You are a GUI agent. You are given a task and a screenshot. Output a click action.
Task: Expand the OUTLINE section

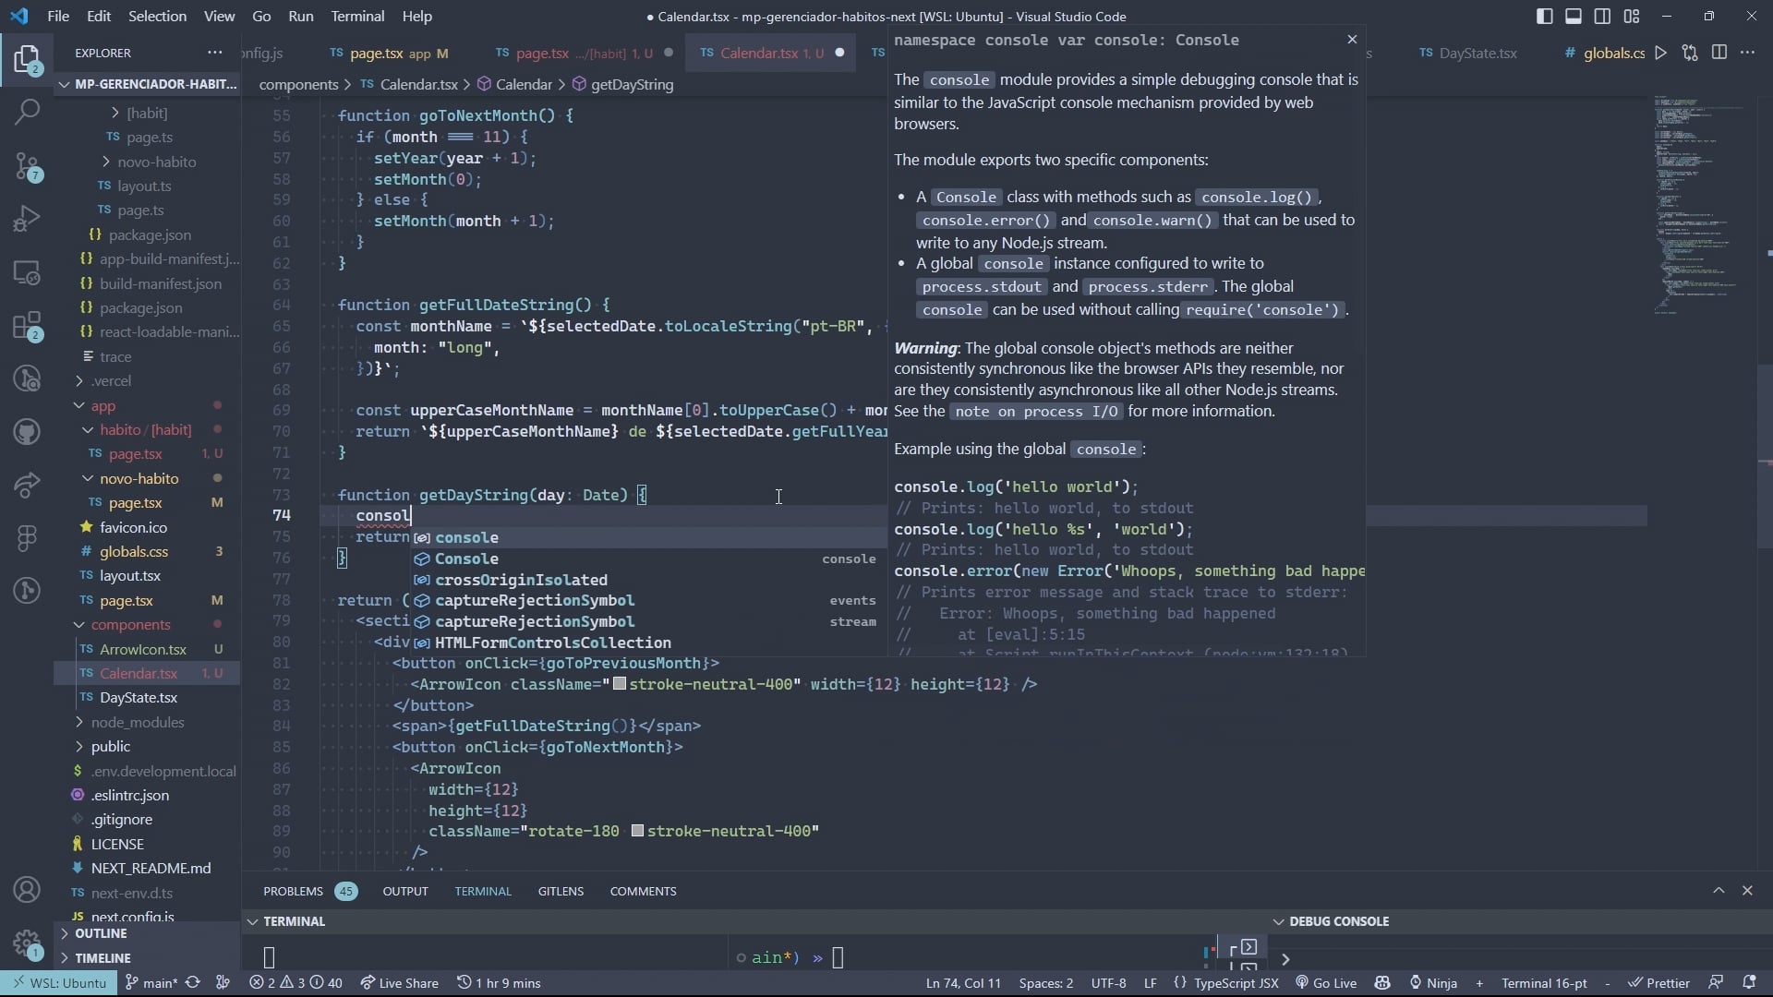point(101,933)
